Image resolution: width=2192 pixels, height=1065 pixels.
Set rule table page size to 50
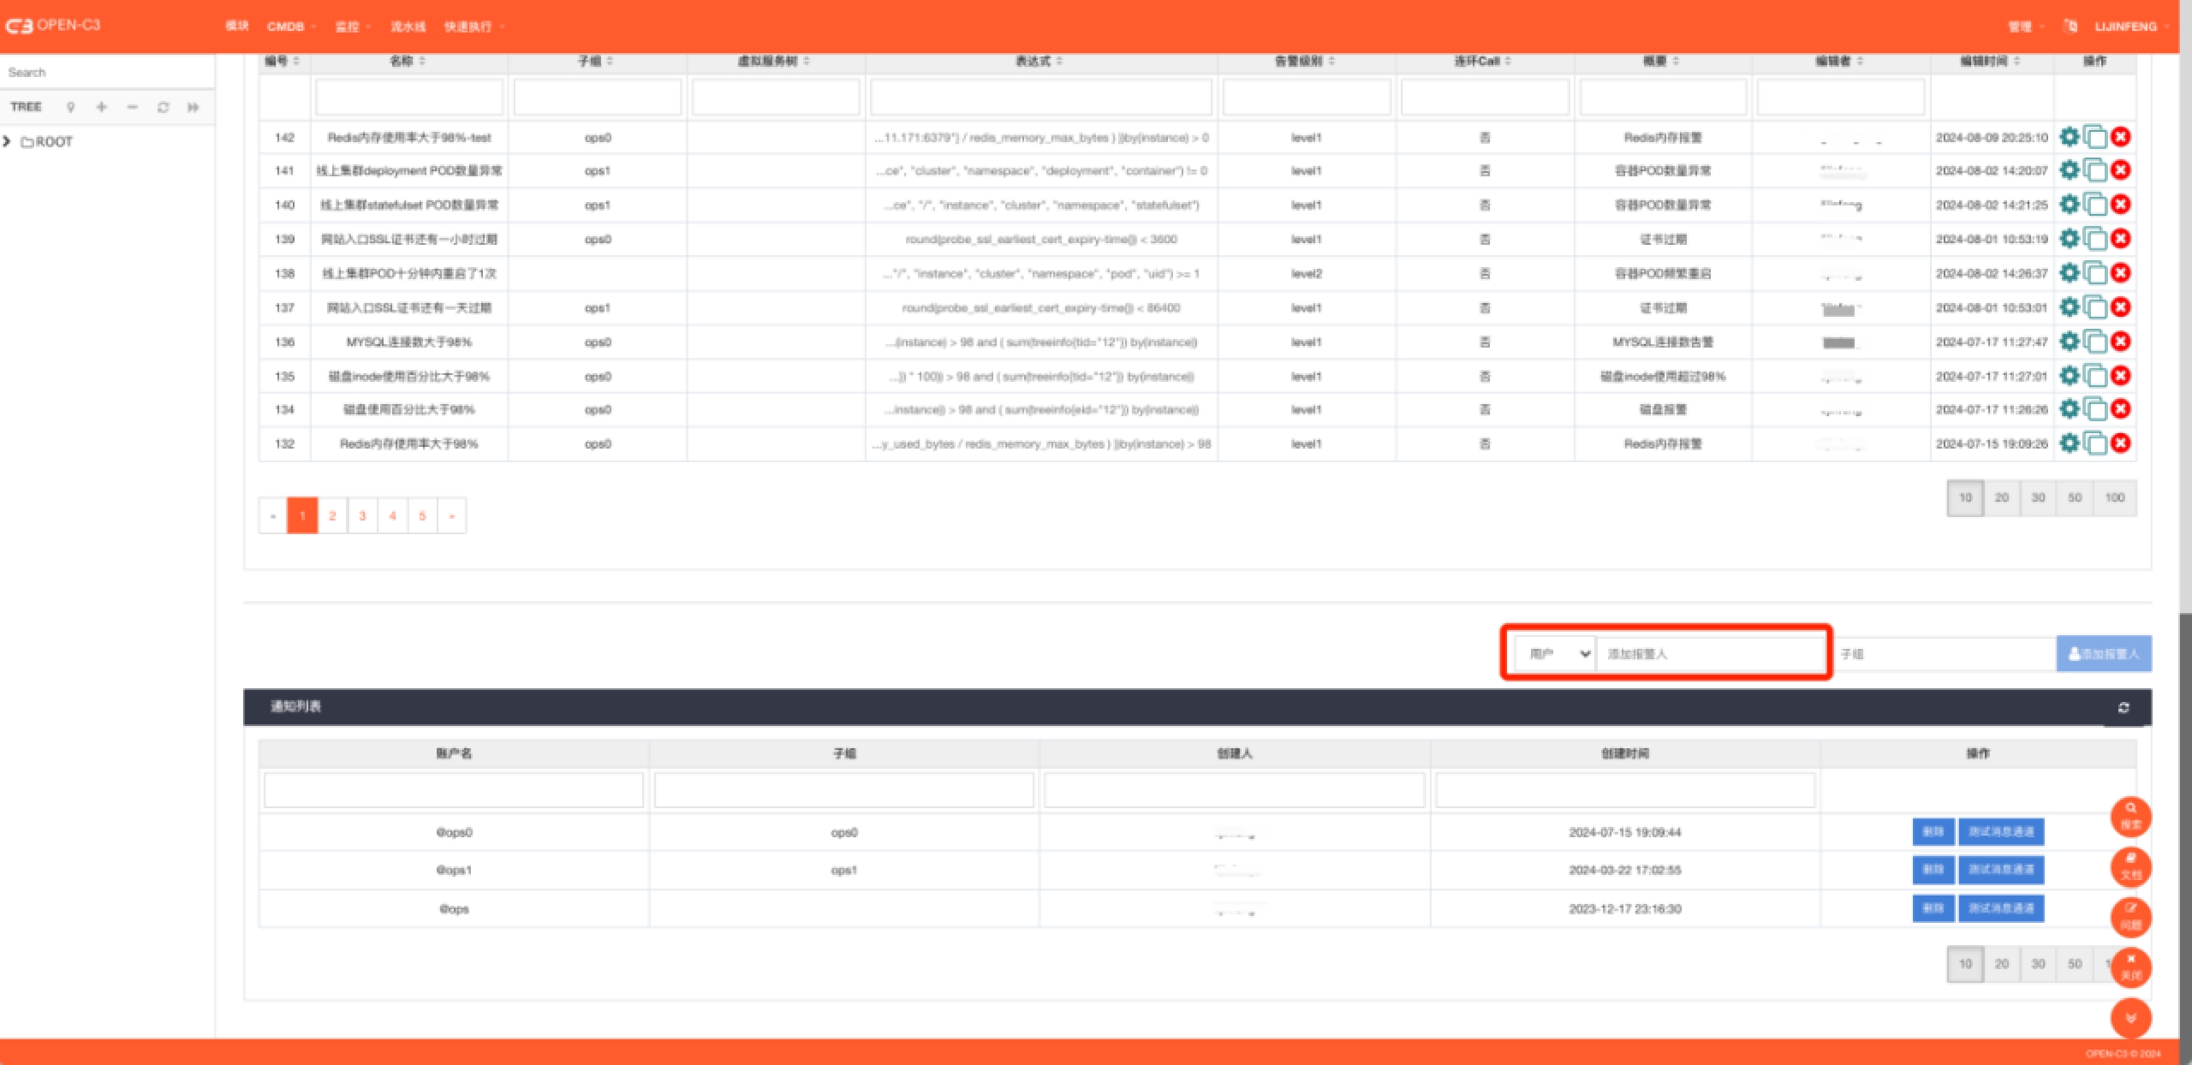2074,497
